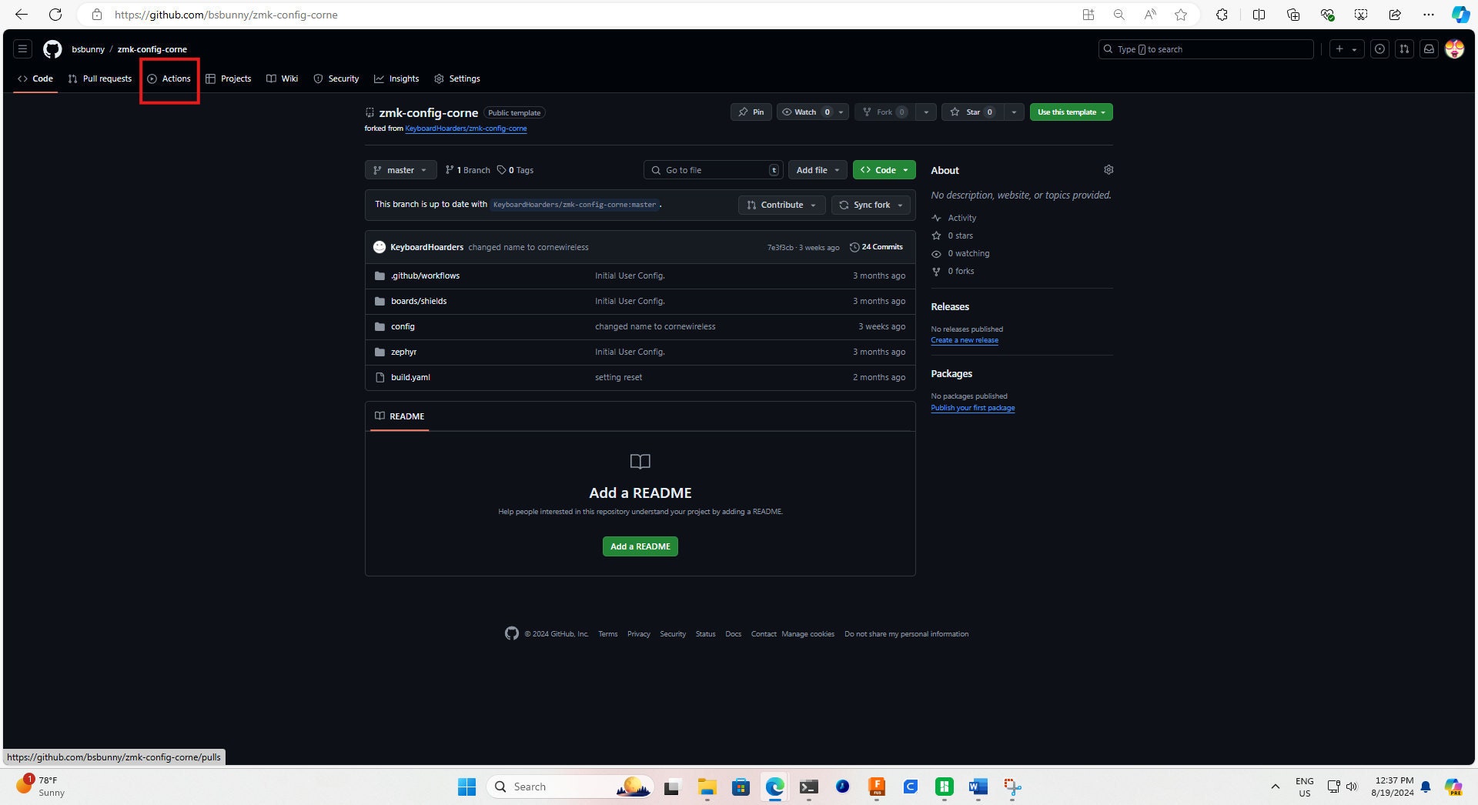1478x805 pixels.
Task: Open the config folder
Action: pos(403,326)
